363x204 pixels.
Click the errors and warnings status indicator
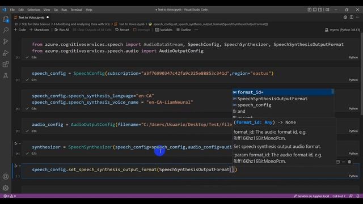10,196
